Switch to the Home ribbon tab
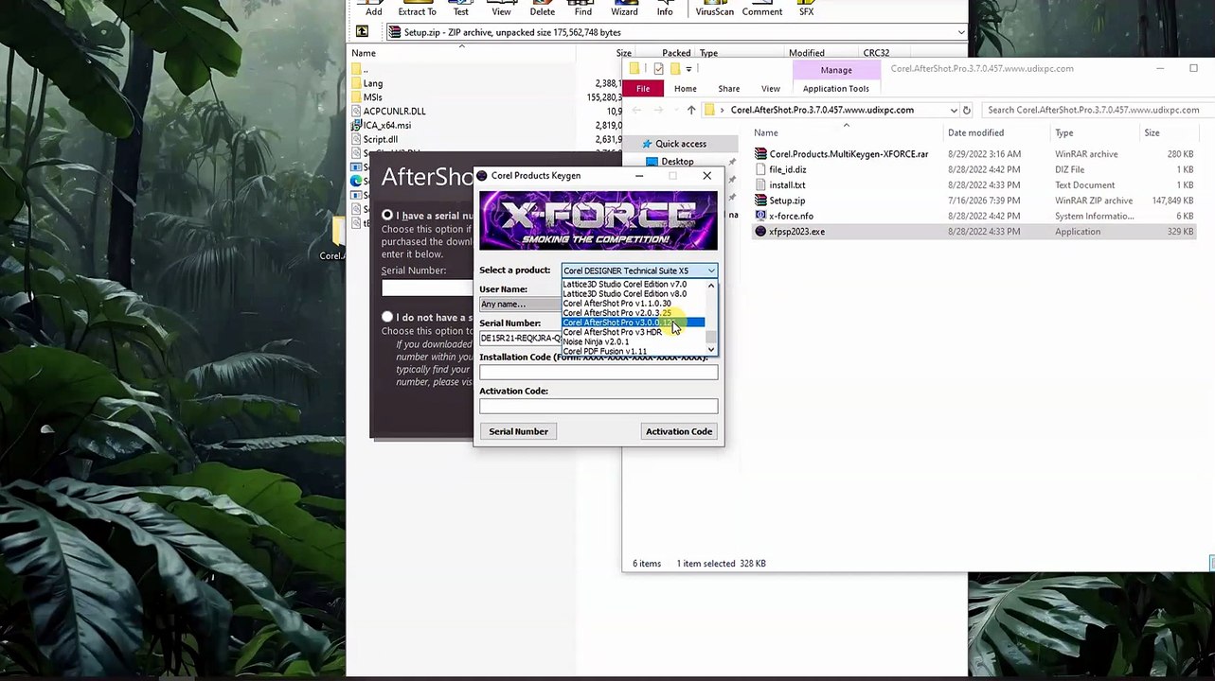This screenshot has width=1215, height=681. point(686,89)
